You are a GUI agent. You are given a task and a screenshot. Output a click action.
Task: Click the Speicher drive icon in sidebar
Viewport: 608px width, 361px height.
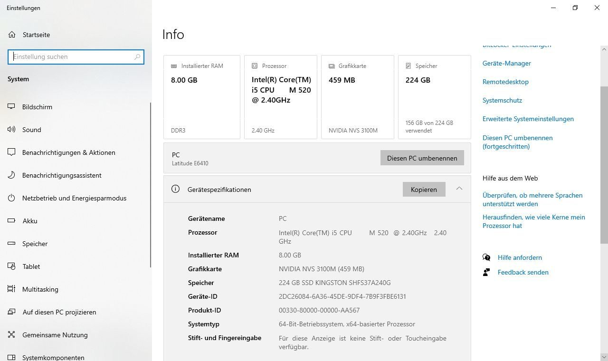tap(12, 244)
